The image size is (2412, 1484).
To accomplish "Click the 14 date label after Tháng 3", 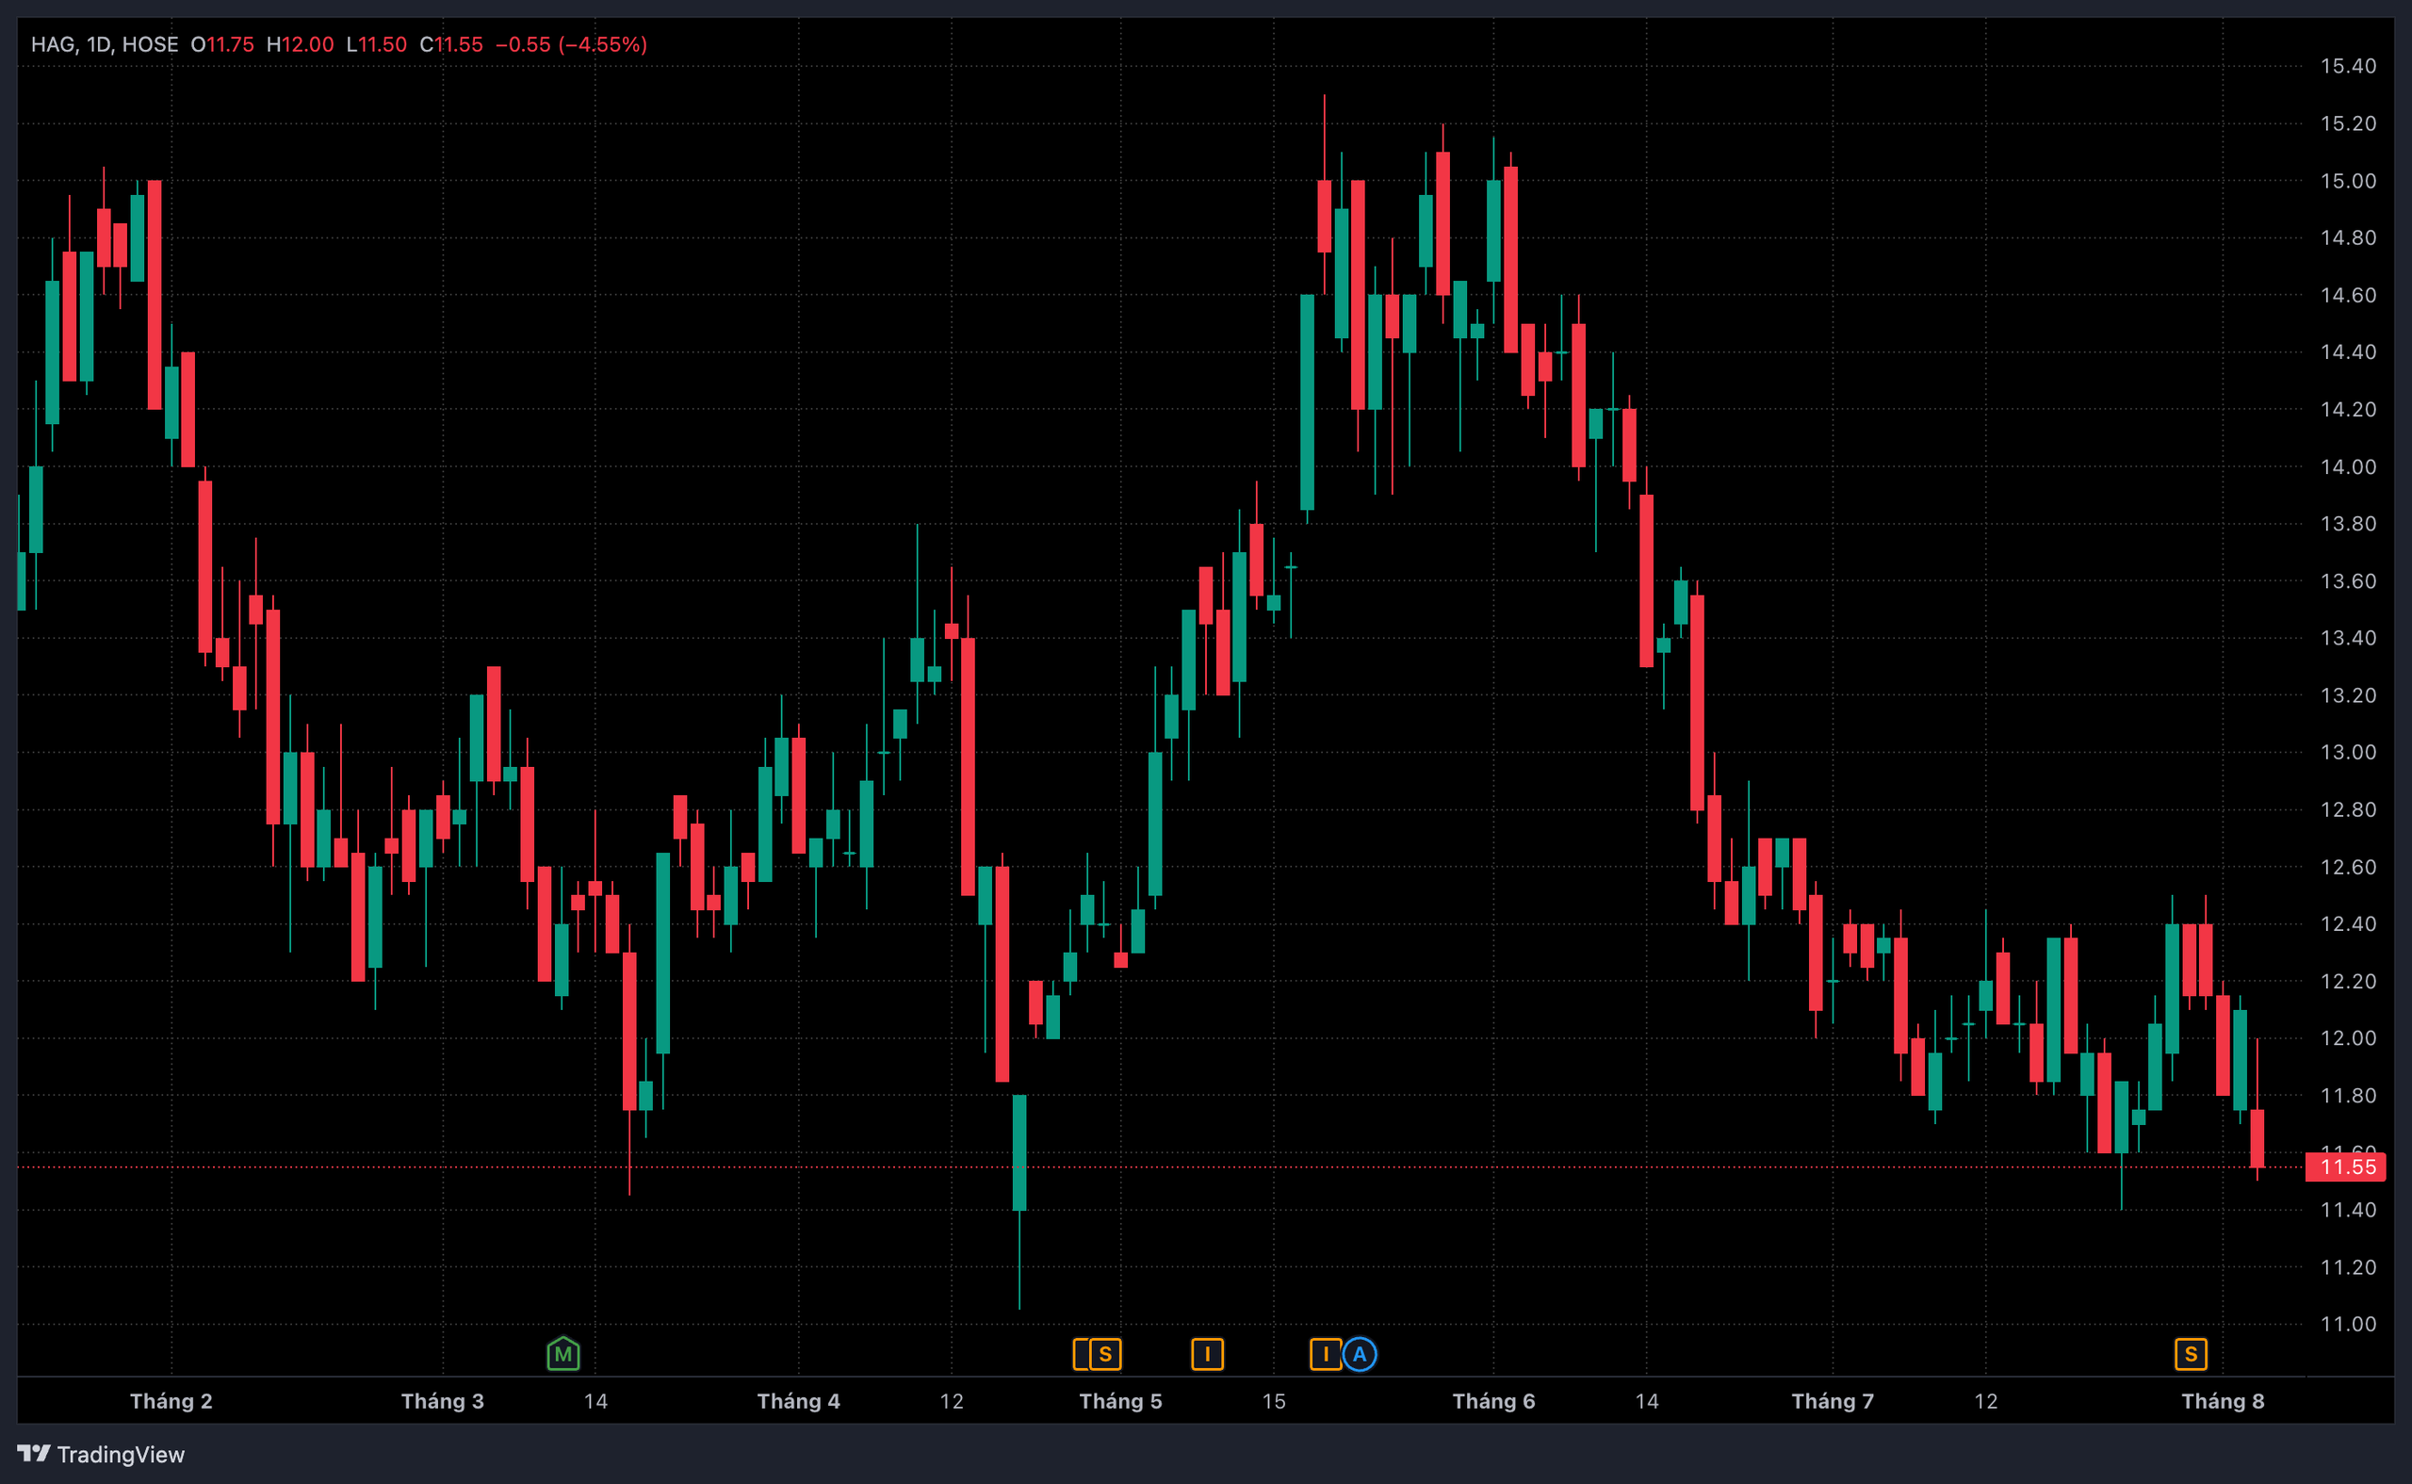I will tap(595, 1400).
